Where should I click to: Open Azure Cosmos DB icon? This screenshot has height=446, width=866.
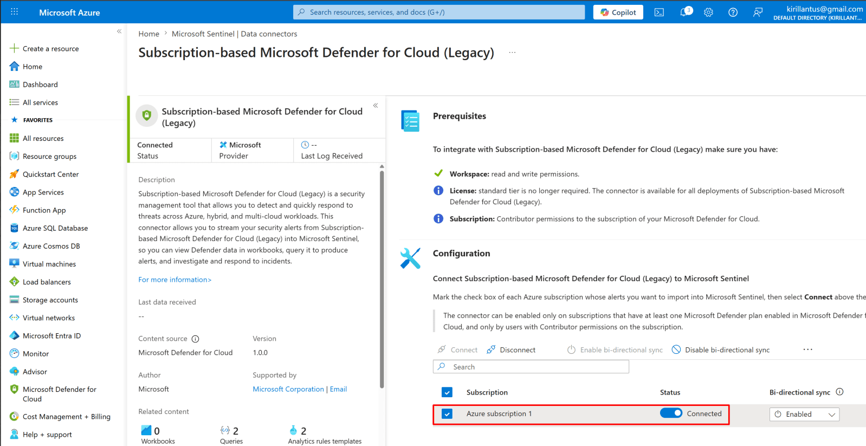point(14,246)
